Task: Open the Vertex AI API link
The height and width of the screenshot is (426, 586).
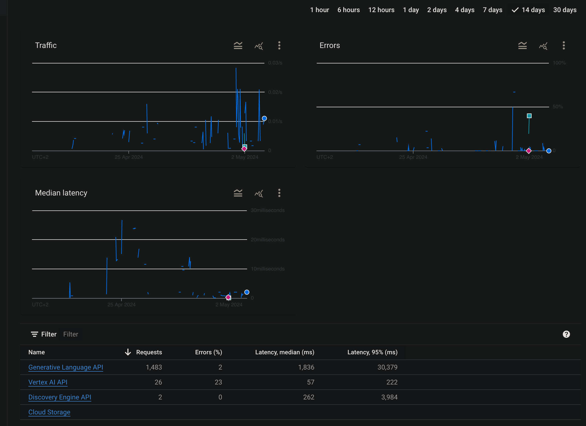Action: 48,382
